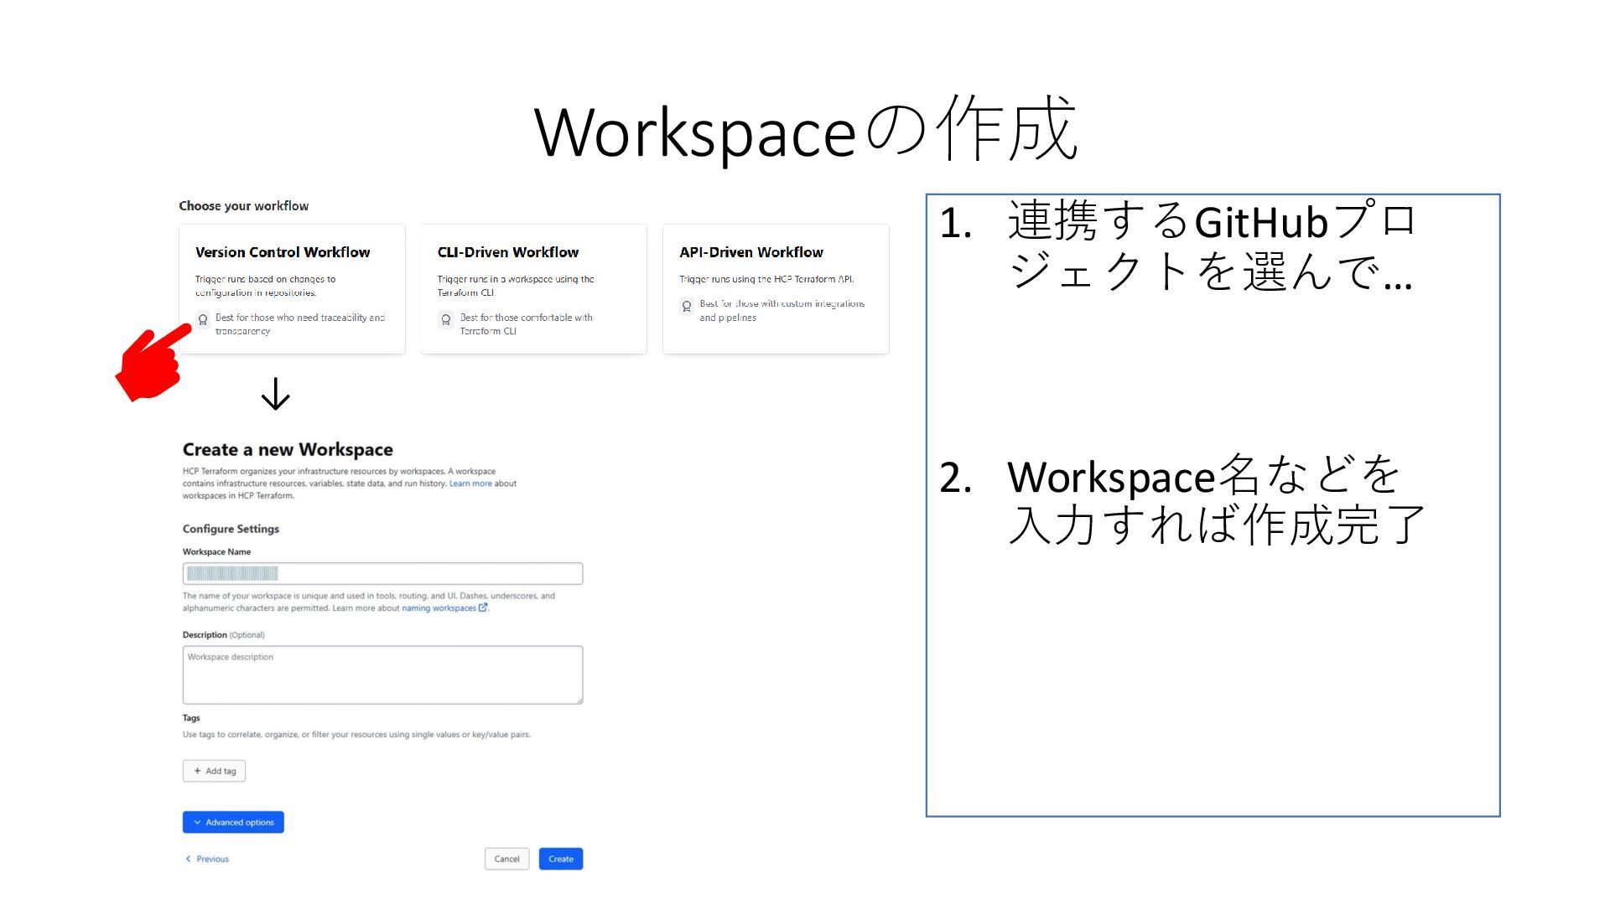
Task: Click award badge icon in CLI-Driven card
Action: tap(446, 319)
